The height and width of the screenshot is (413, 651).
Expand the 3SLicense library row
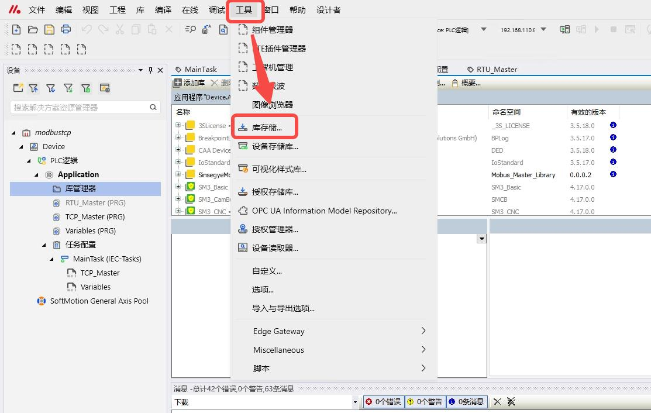point(178,125)
